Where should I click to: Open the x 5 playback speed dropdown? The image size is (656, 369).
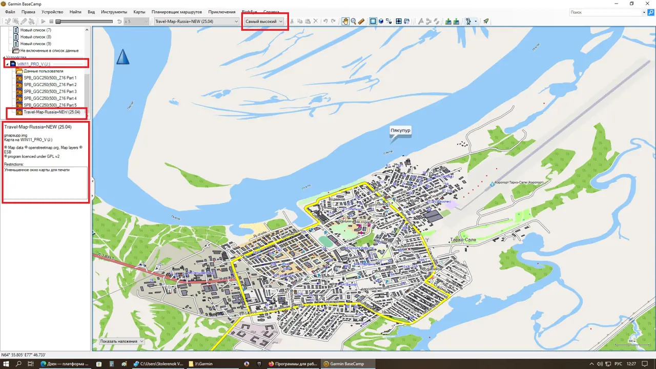137,22
